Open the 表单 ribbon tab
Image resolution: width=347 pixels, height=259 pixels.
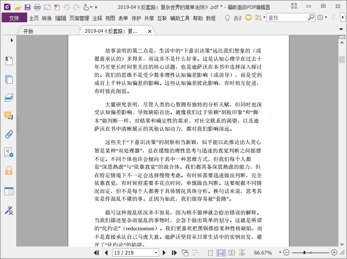[x=123, y=18]
